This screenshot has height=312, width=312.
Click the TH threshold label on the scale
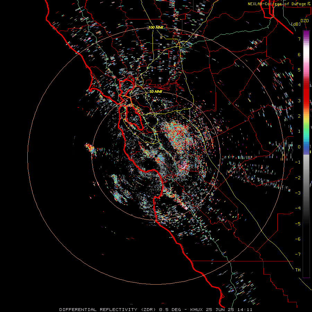pos(298,270)
